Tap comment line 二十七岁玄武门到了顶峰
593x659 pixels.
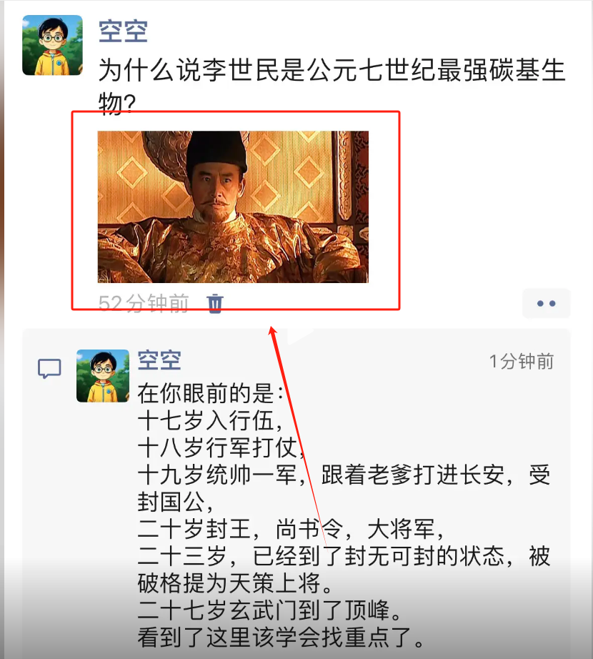click(269, 610)
